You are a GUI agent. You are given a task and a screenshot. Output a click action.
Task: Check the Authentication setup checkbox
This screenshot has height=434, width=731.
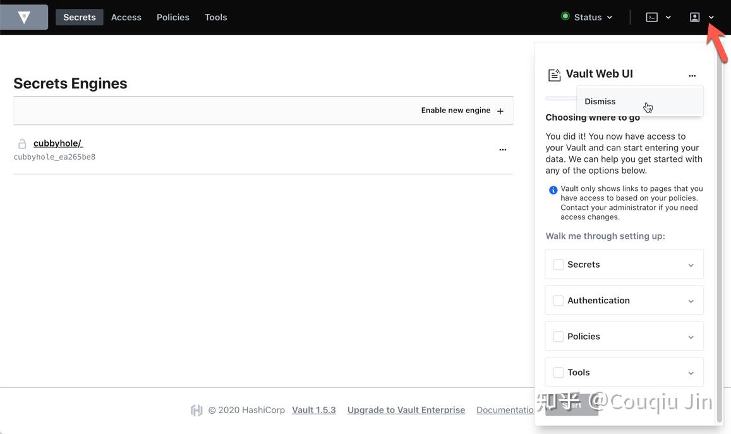click(x=558, y=300)
